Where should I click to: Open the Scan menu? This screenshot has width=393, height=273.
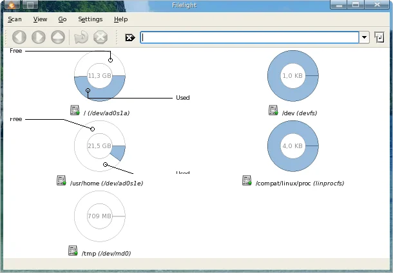pyautogui.click(x=15, y=19)
